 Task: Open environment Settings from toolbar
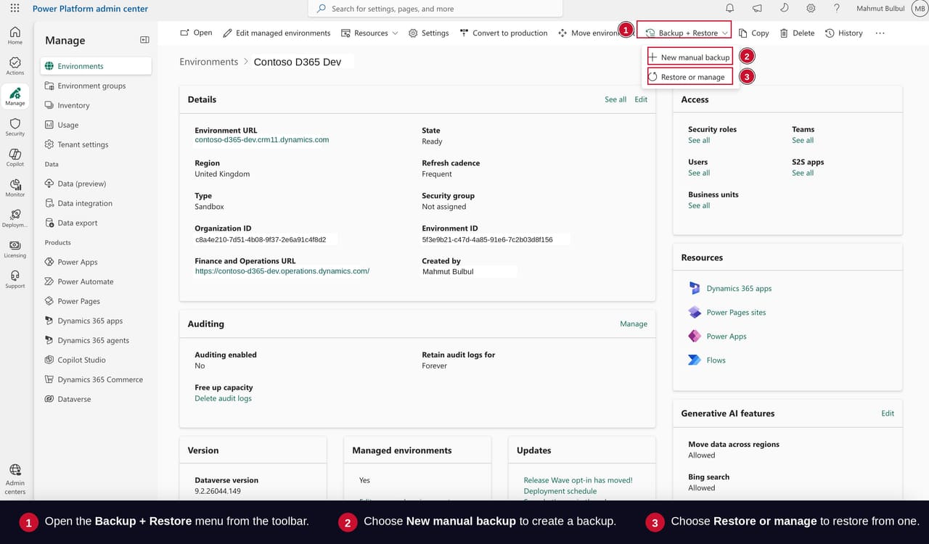(429, 33)
